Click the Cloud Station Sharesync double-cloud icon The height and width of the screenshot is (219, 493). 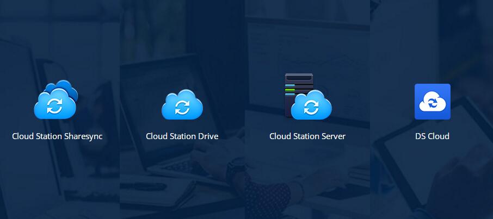[x=56, y=101]
